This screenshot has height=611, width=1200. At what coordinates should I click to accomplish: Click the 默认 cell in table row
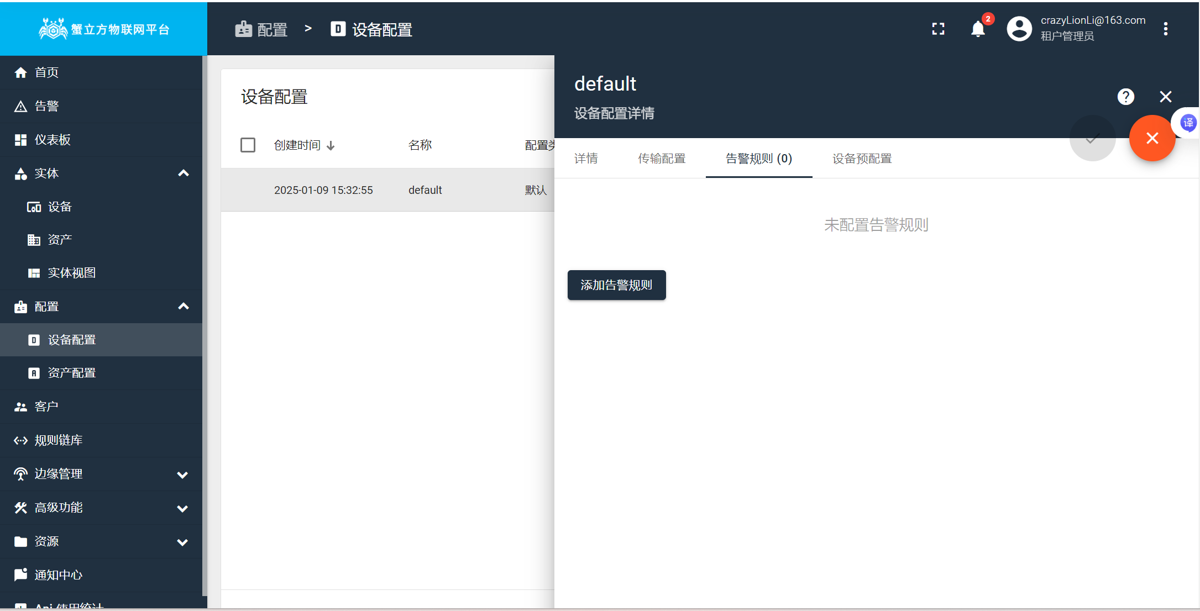pyautogui.click(x=536, y=190)
